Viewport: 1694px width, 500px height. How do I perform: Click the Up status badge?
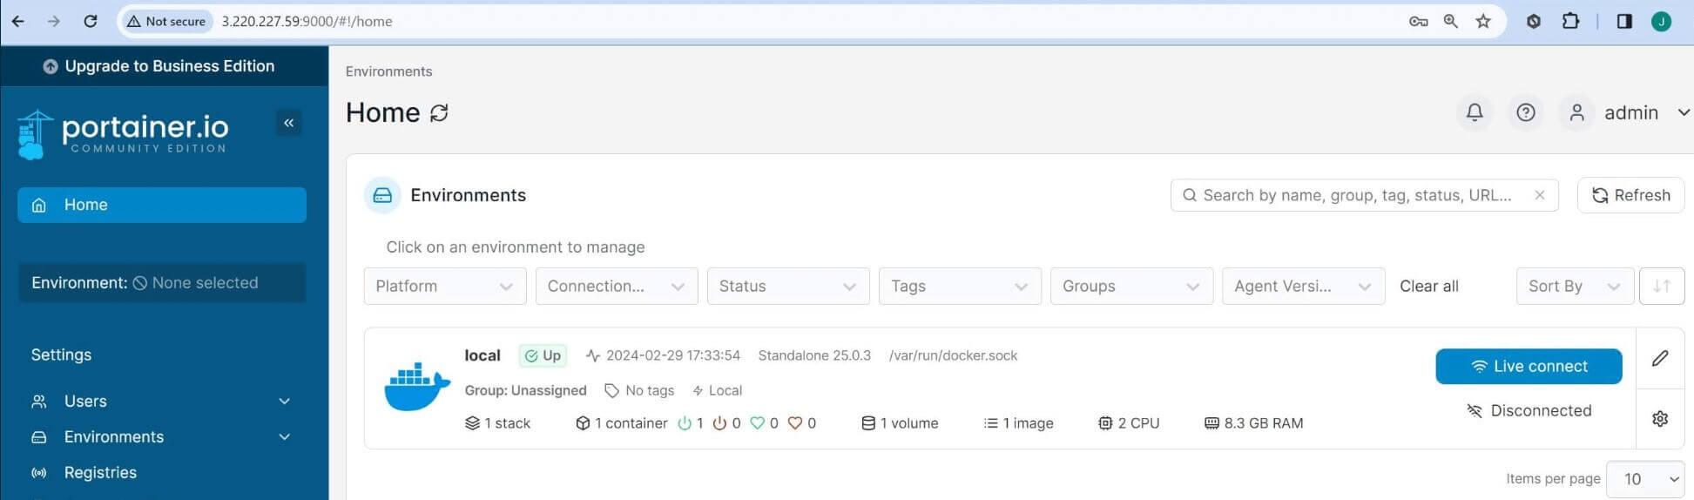543,355
